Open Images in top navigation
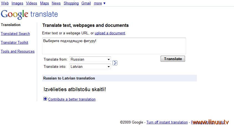This screenshot has height=131, width=234. point(17,3)
